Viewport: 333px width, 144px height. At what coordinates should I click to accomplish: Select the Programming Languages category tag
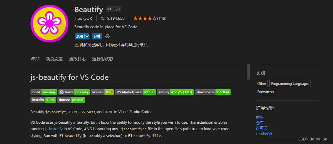290,84
